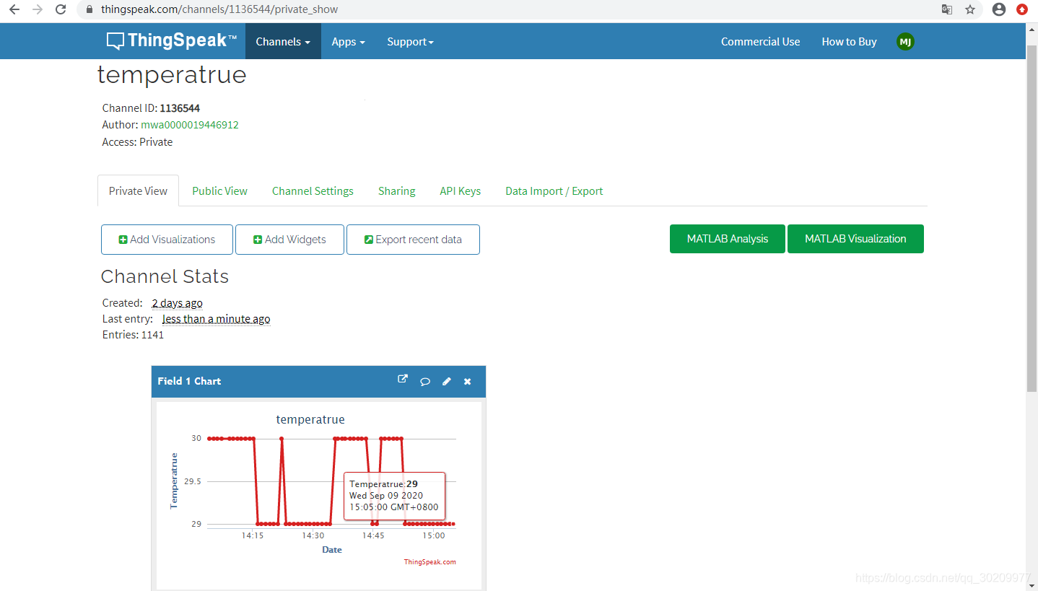Screen dimensions: 1038x591
Task: Click the Add Visualizations button
Action: (167, 240)
